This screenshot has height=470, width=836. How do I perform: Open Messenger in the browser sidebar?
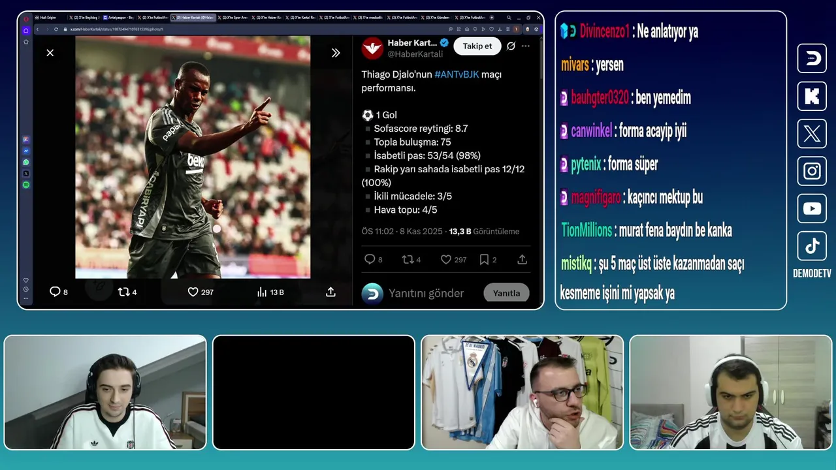26,151
